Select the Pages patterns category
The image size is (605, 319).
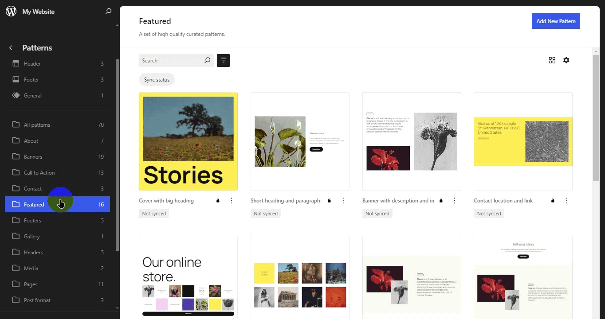tap(58, 284)
